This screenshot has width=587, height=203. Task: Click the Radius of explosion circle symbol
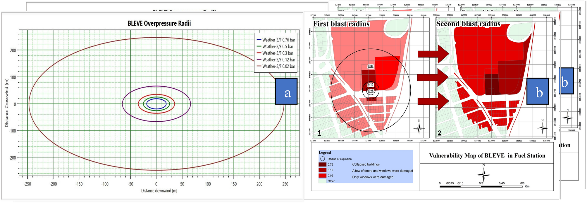click(x=322, y=159)
